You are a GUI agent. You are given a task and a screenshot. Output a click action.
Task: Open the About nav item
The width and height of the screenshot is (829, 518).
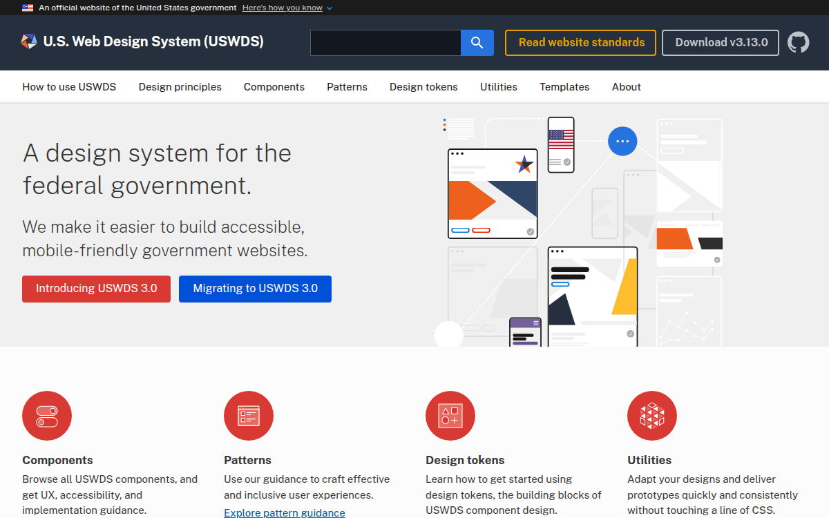click(627, 87)
